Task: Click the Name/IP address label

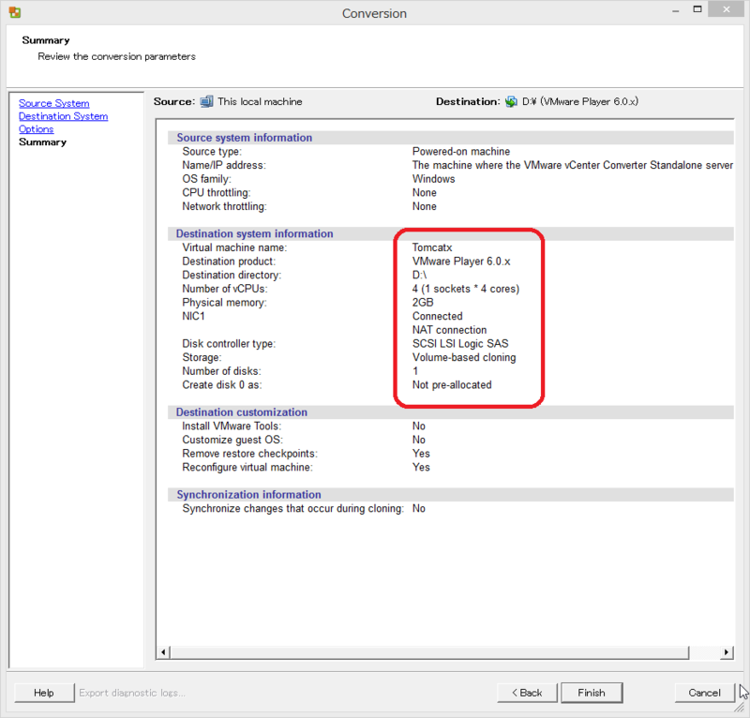Action: [x=224, y=166]
